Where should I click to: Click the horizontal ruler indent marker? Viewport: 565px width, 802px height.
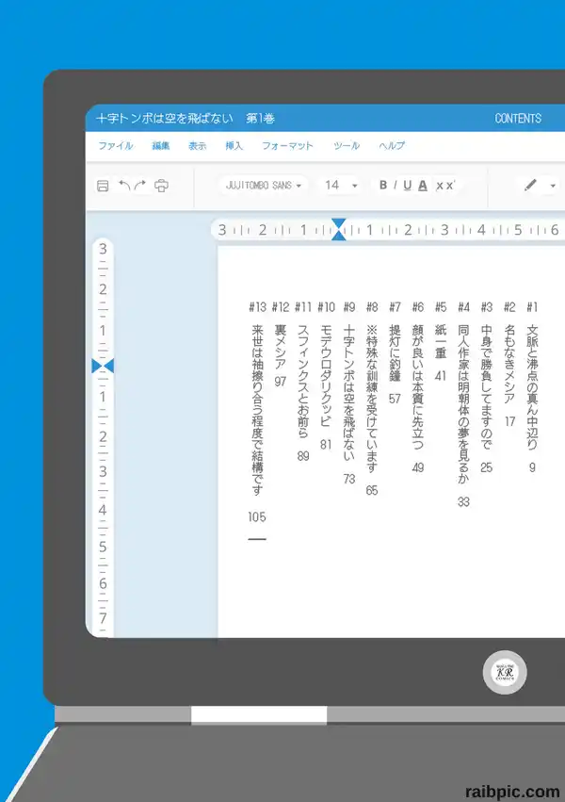[339, 230]
